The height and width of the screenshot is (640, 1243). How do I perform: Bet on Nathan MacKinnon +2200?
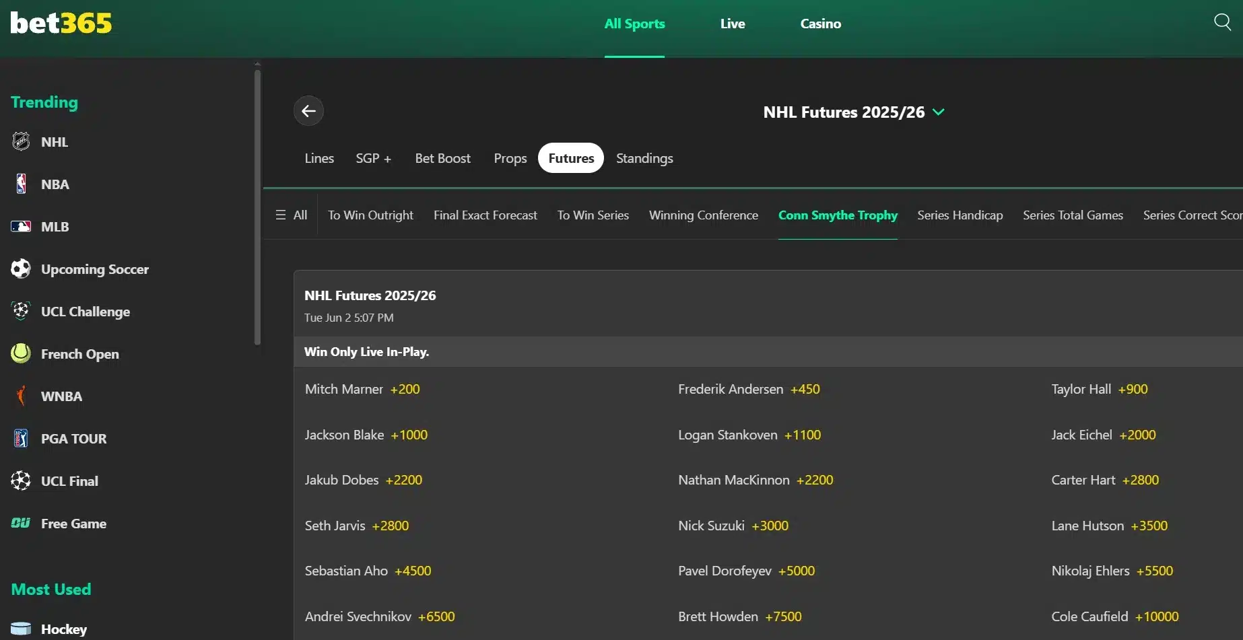pyautogui.click(x=755, y=480)
